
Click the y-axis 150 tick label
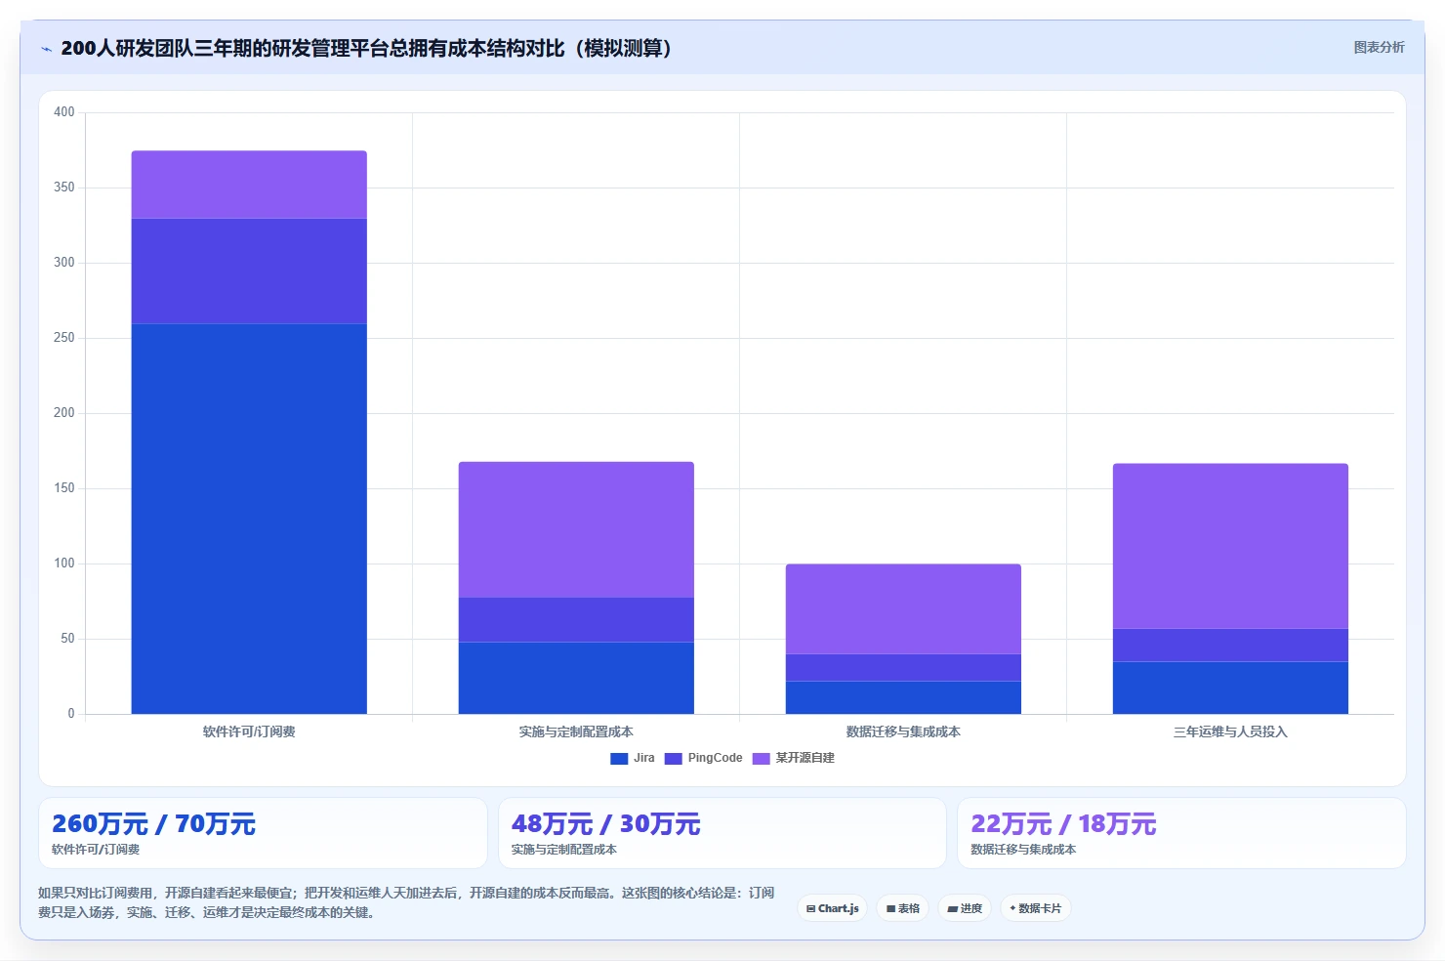[x=64, y=488]
